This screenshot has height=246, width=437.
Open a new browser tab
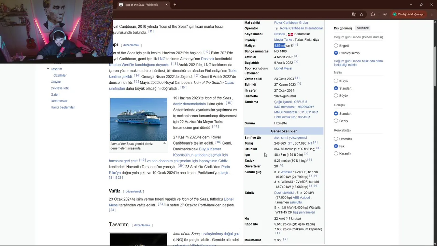(175, 5)
